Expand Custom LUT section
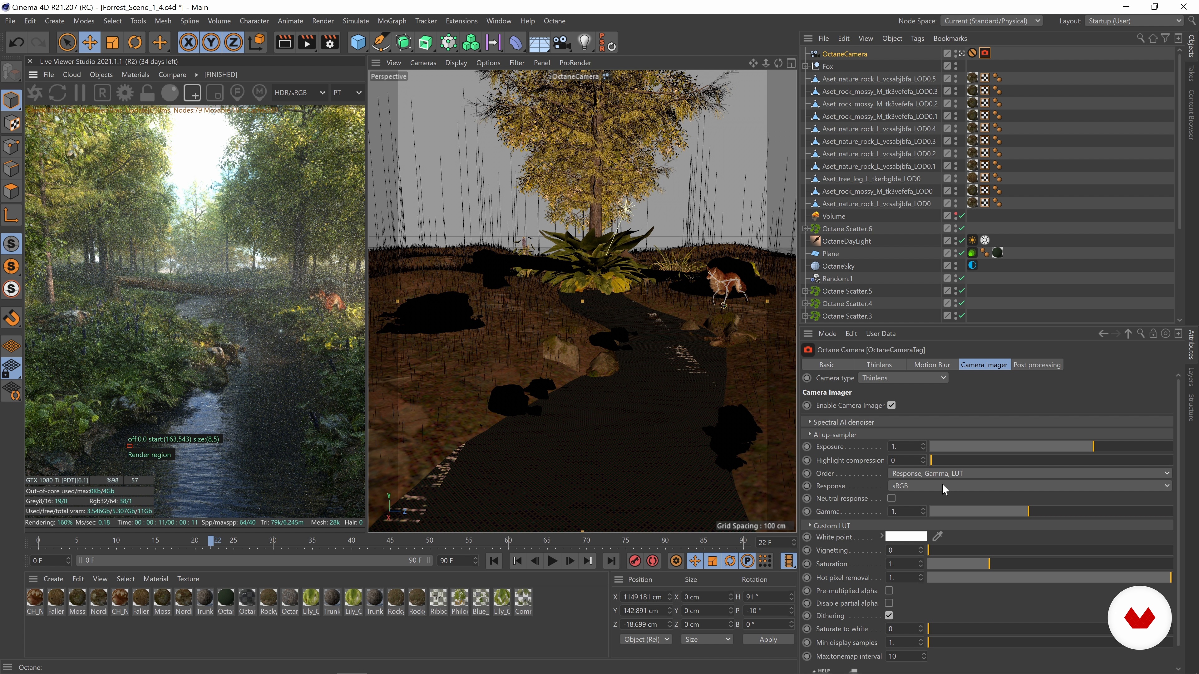Screen dimensions: 1199x674 (810, 525)
